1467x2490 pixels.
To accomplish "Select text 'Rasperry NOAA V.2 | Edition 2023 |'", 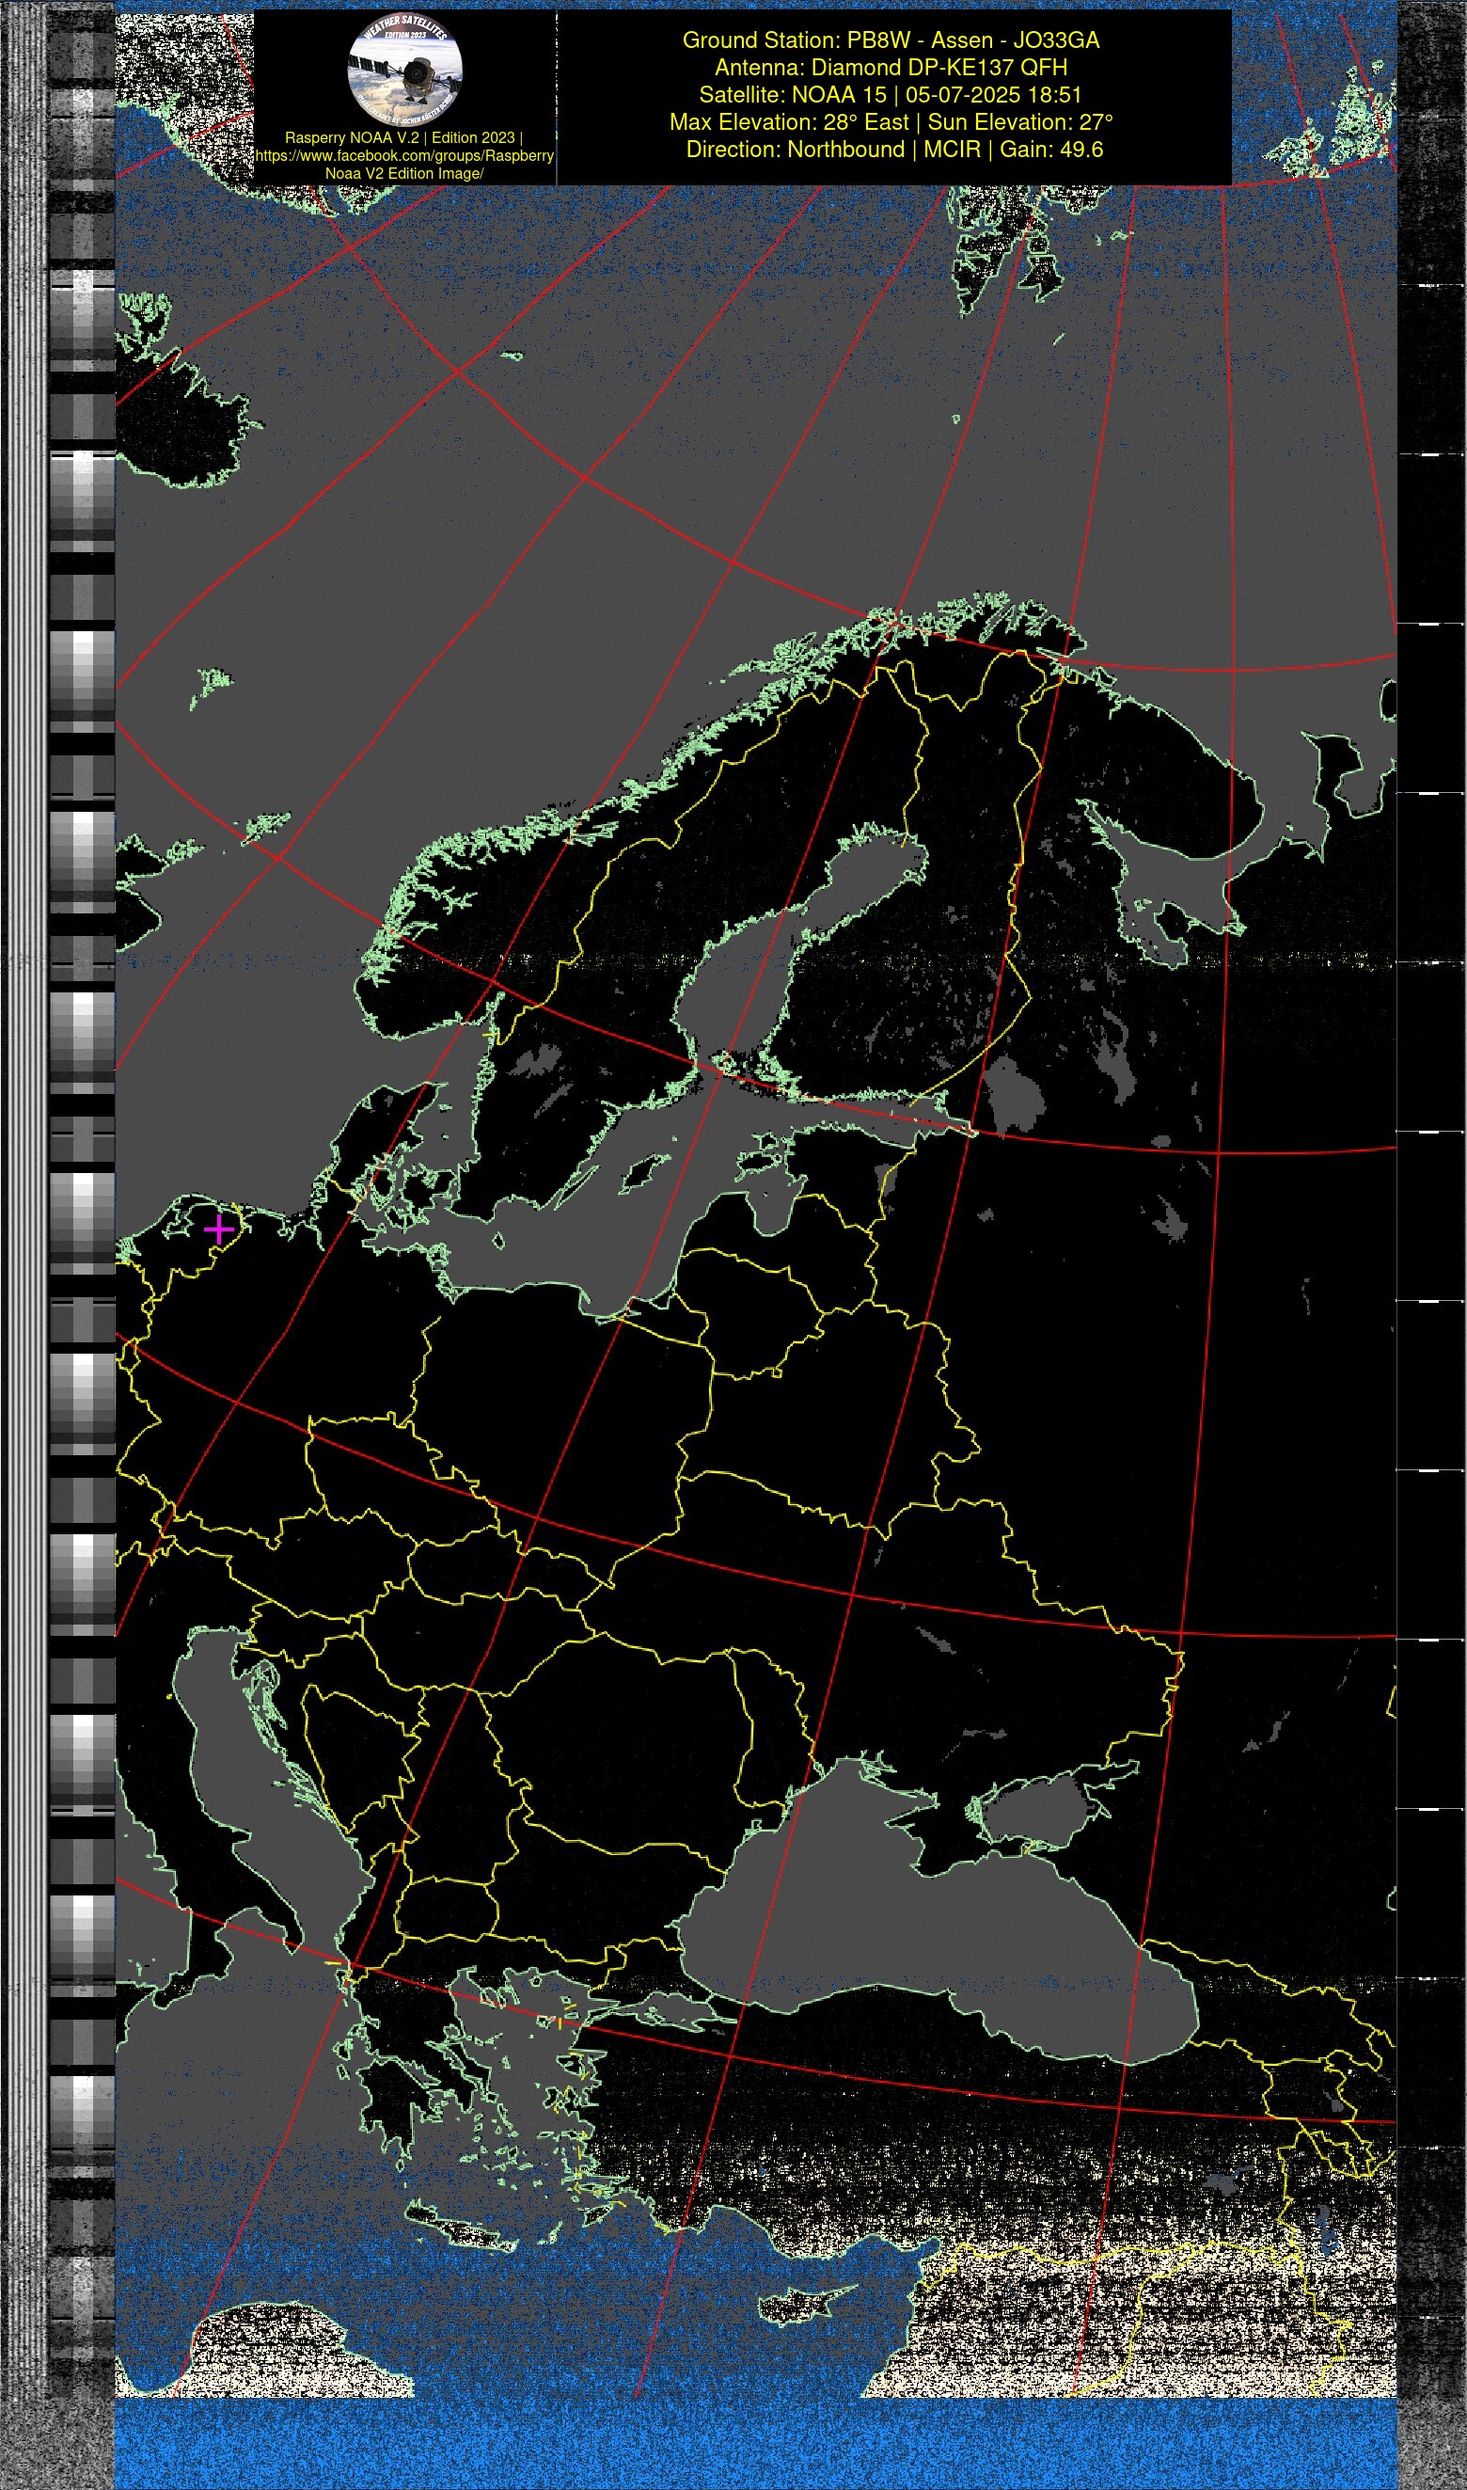I will click(x=404, y=138).
